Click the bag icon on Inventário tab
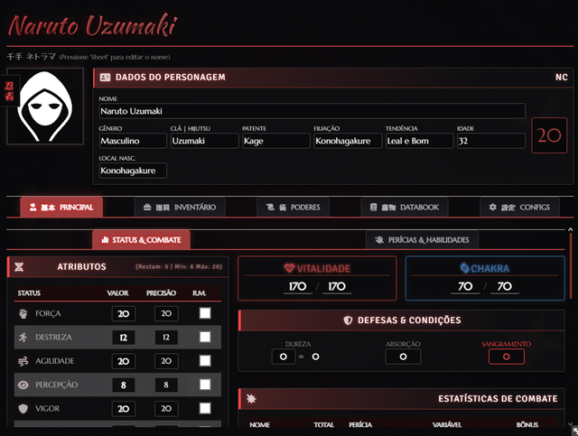Image resolution: width=578 pixels, height=436 pixels. (147, 207)
